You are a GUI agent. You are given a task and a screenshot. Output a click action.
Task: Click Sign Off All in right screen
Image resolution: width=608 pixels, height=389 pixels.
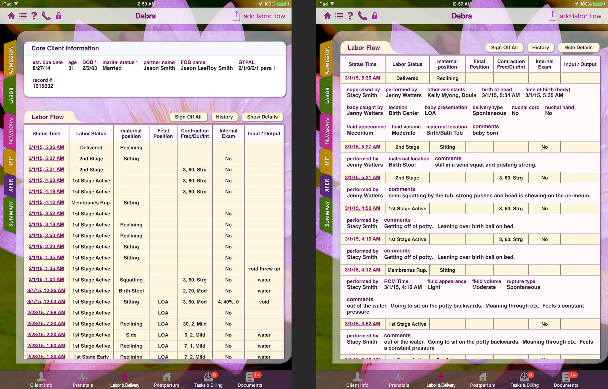[504, 48]
